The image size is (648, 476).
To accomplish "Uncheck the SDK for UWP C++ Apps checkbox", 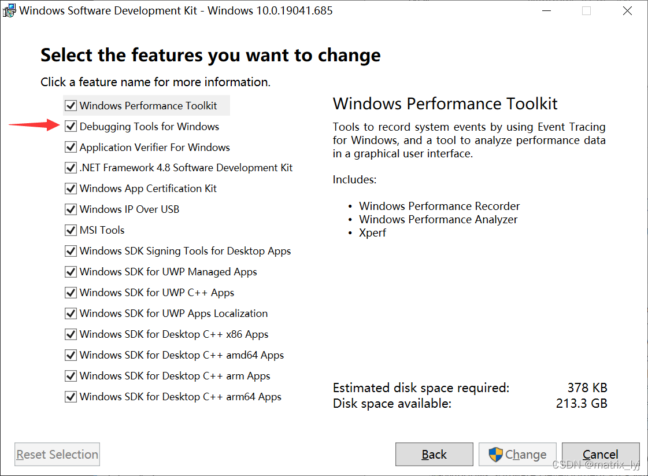I will pyautogui.click(x=71, y=293).
